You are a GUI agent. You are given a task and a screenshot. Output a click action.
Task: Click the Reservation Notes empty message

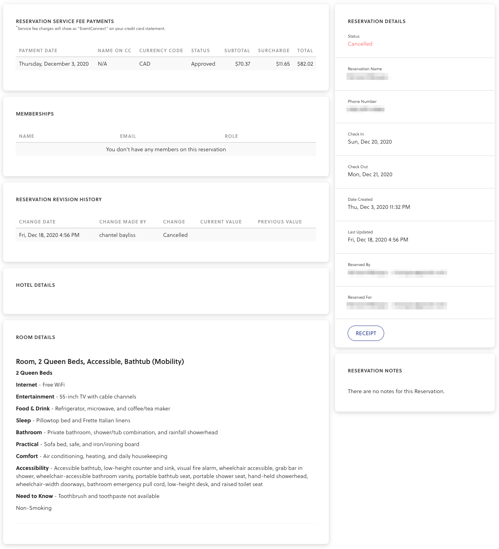click(396, 391)
